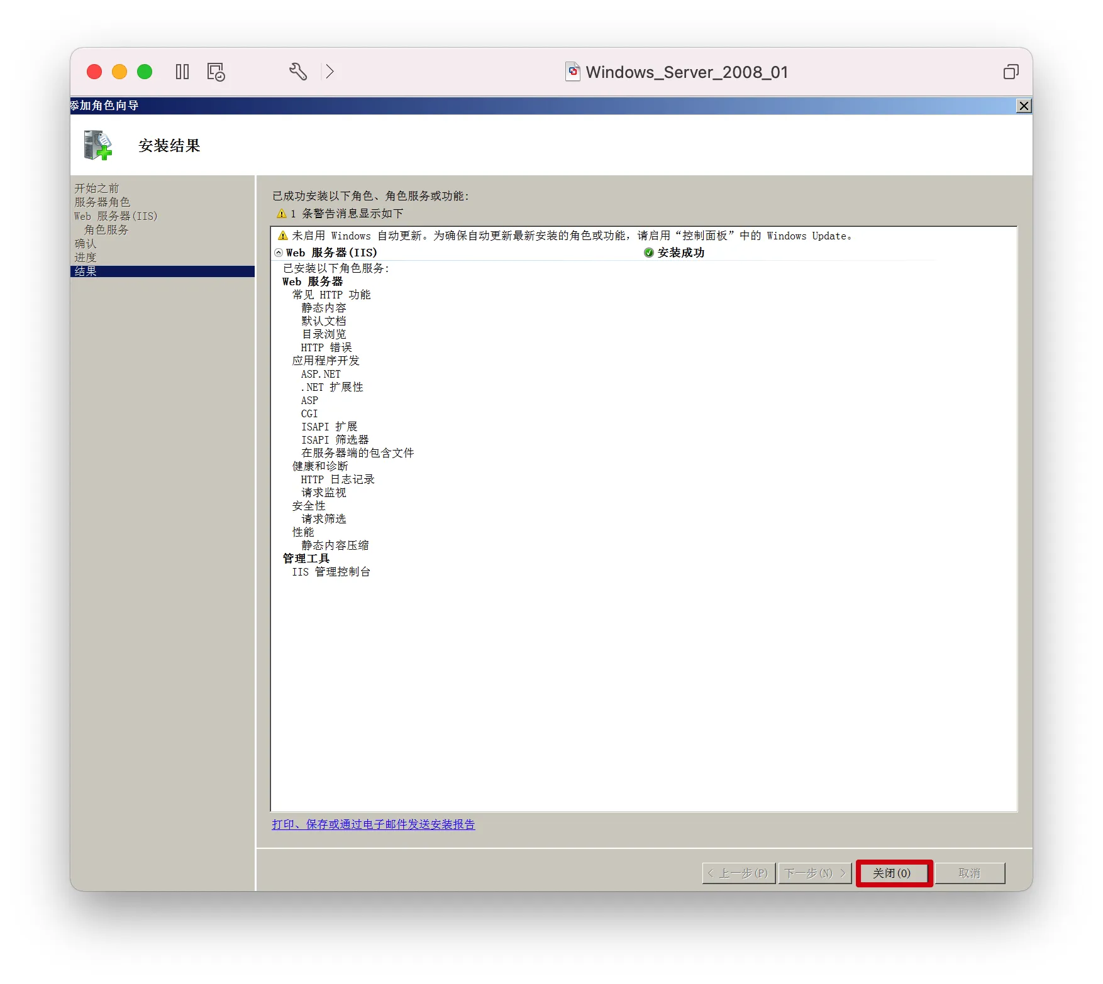Select 服务器角色 step in the sidebar
The image size is (1103, 984).
102,202
